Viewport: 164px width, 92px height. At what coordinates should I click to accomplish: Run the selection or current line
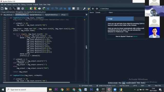click(x=39, y=8)
